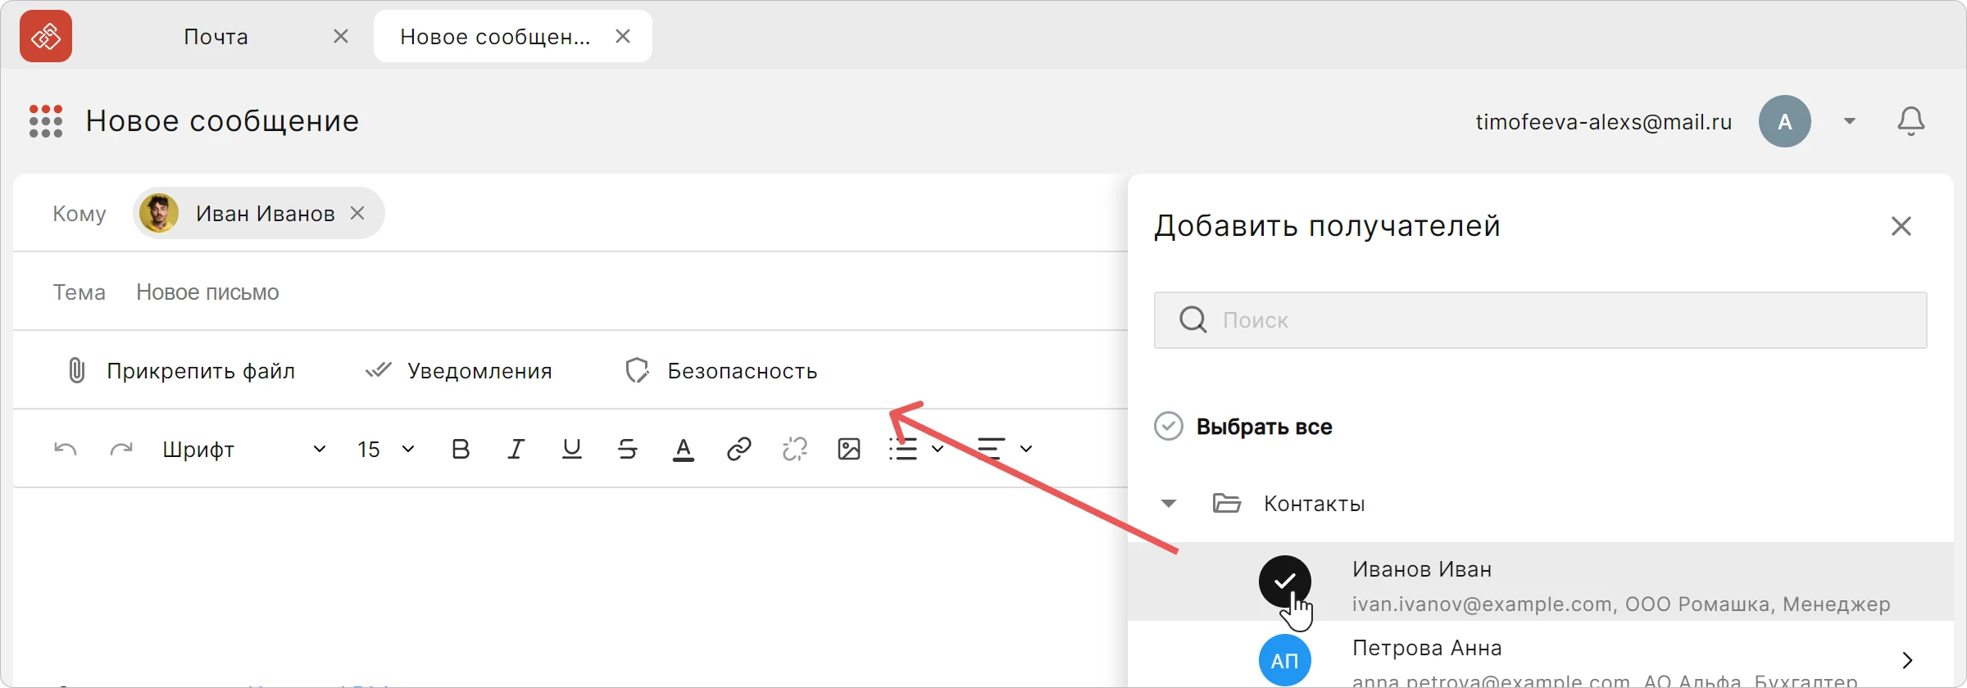The image size is (1967, 688).
Task: Click the Тема subject field
Action: pos(570,292)
